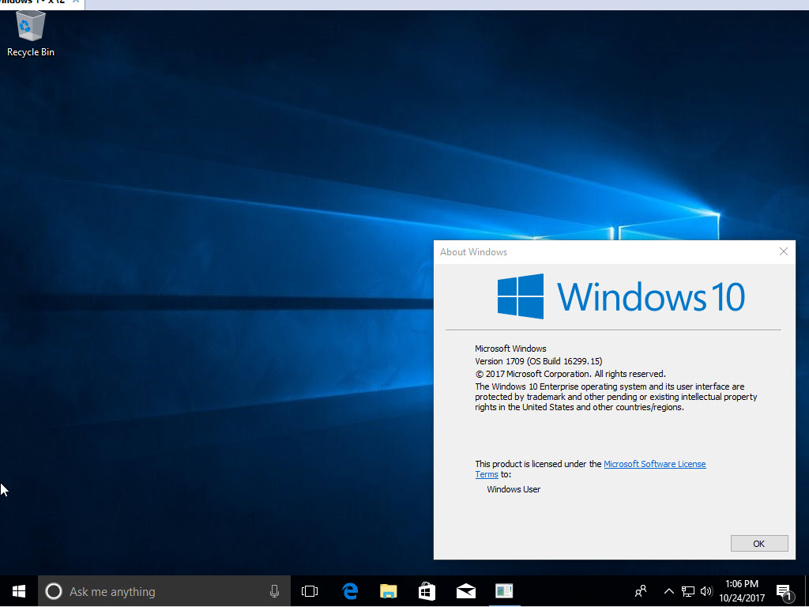The width and height of the screenshot is (809, 607).
Task: Open the Recycle Bin desktop icon
Action: [x=31, y=33]
